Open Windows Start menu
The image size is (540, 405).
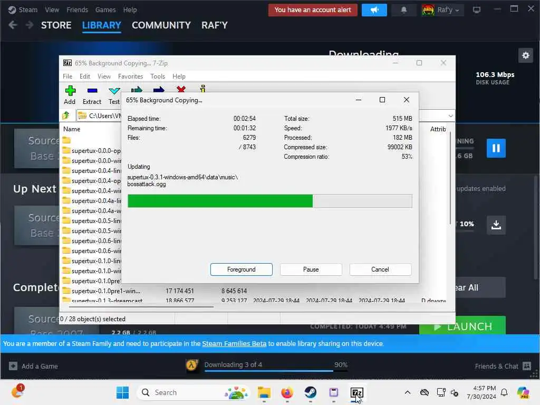click(122, 392)
